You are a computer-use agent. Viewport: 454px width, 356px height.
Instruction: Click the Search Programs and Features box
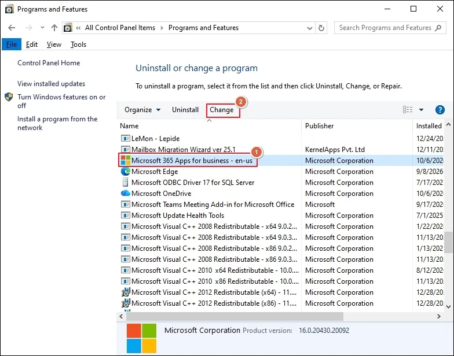[390, 28]
